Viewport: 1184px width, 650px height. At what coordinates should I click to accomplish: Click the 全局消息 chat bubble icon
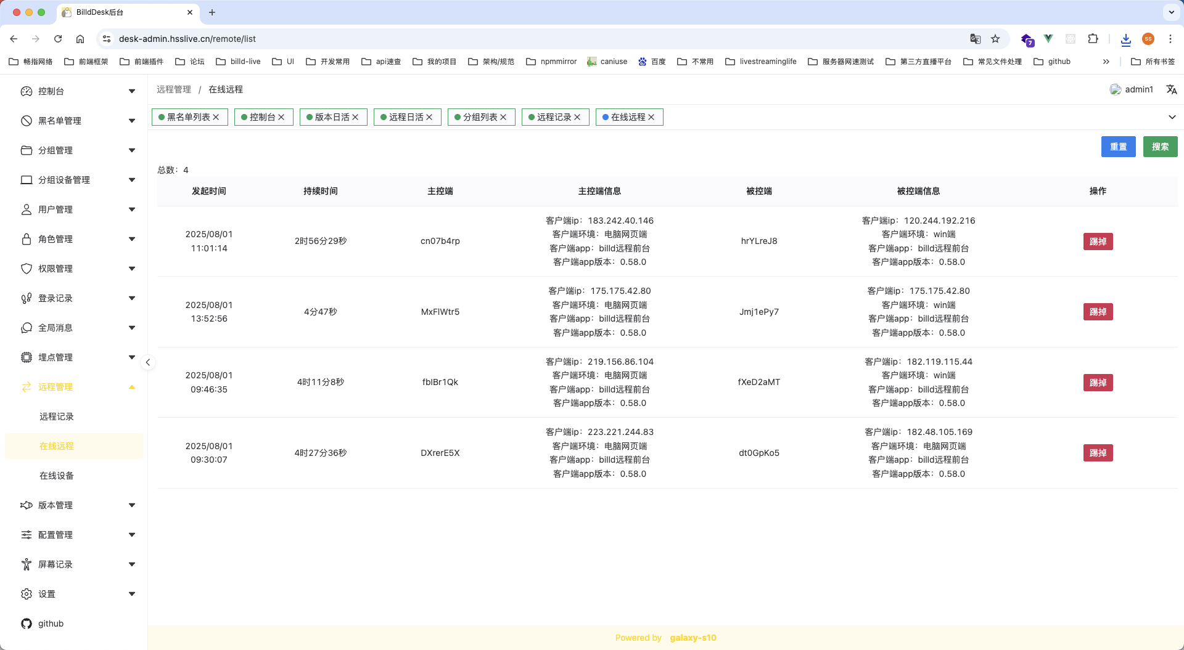pos(27,328)
